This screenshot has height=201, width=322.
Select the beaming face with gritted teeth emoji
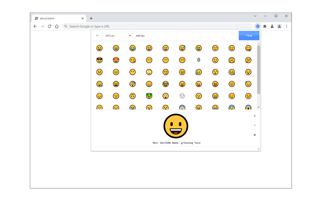tap(116, 48)
